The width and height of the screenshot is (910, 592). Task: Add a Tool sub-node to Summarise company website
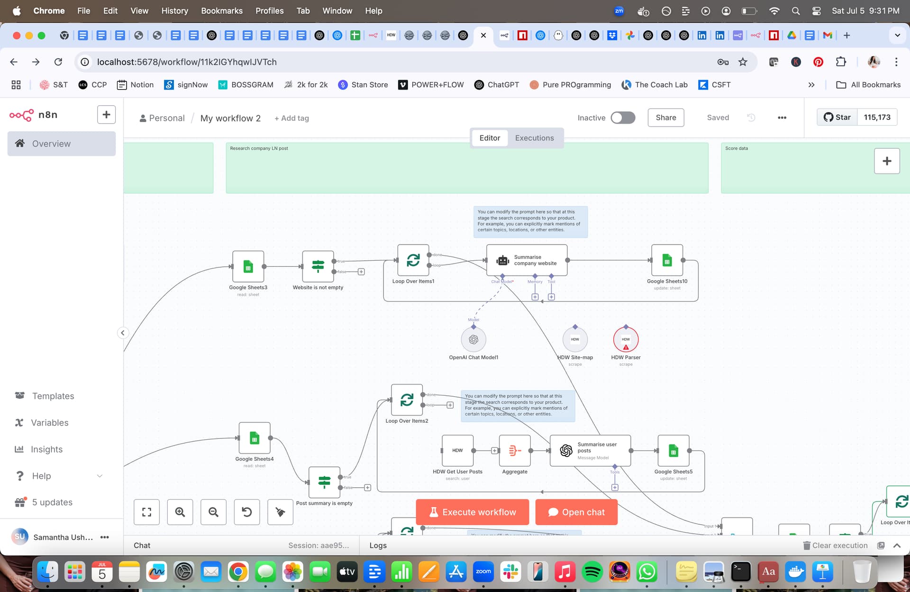click(x=551, y=297)
